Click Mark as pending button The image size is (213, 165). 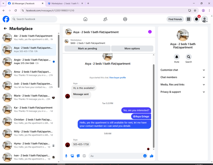coord(87,48)
